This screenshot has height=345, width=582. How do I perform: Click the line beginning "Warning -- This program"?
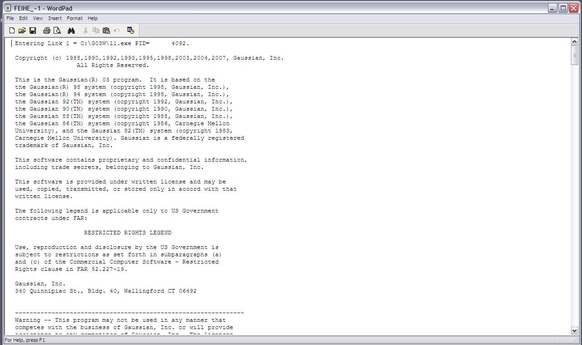tap(120, 320)
